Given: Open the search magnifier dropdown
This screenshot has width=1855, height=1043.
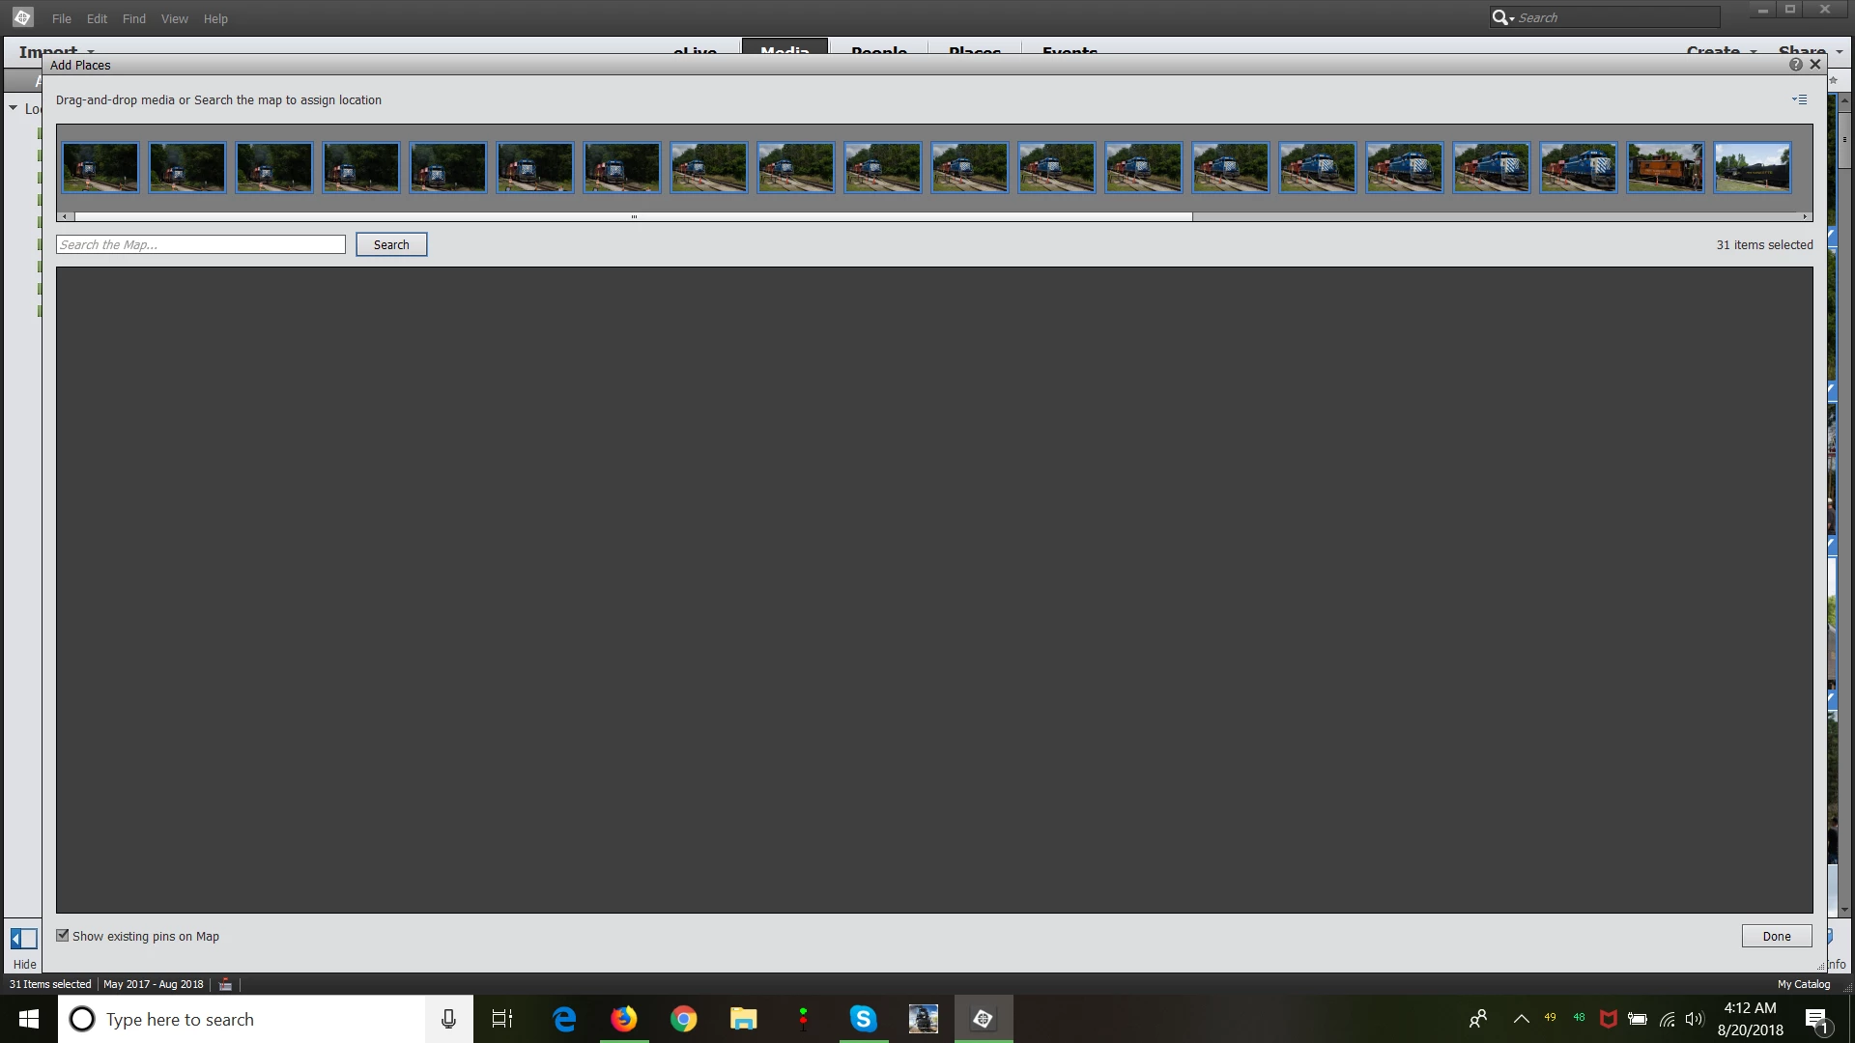Looking at the screenshot, I should [1502, 17].
